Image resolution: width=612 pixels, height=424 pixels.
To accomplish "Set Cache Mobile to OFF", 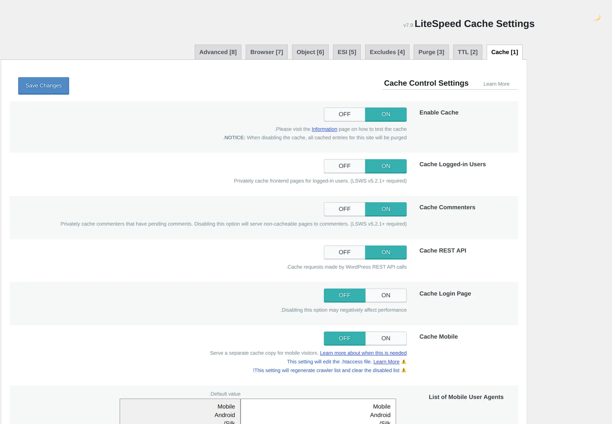I will [x=345, y=338].
